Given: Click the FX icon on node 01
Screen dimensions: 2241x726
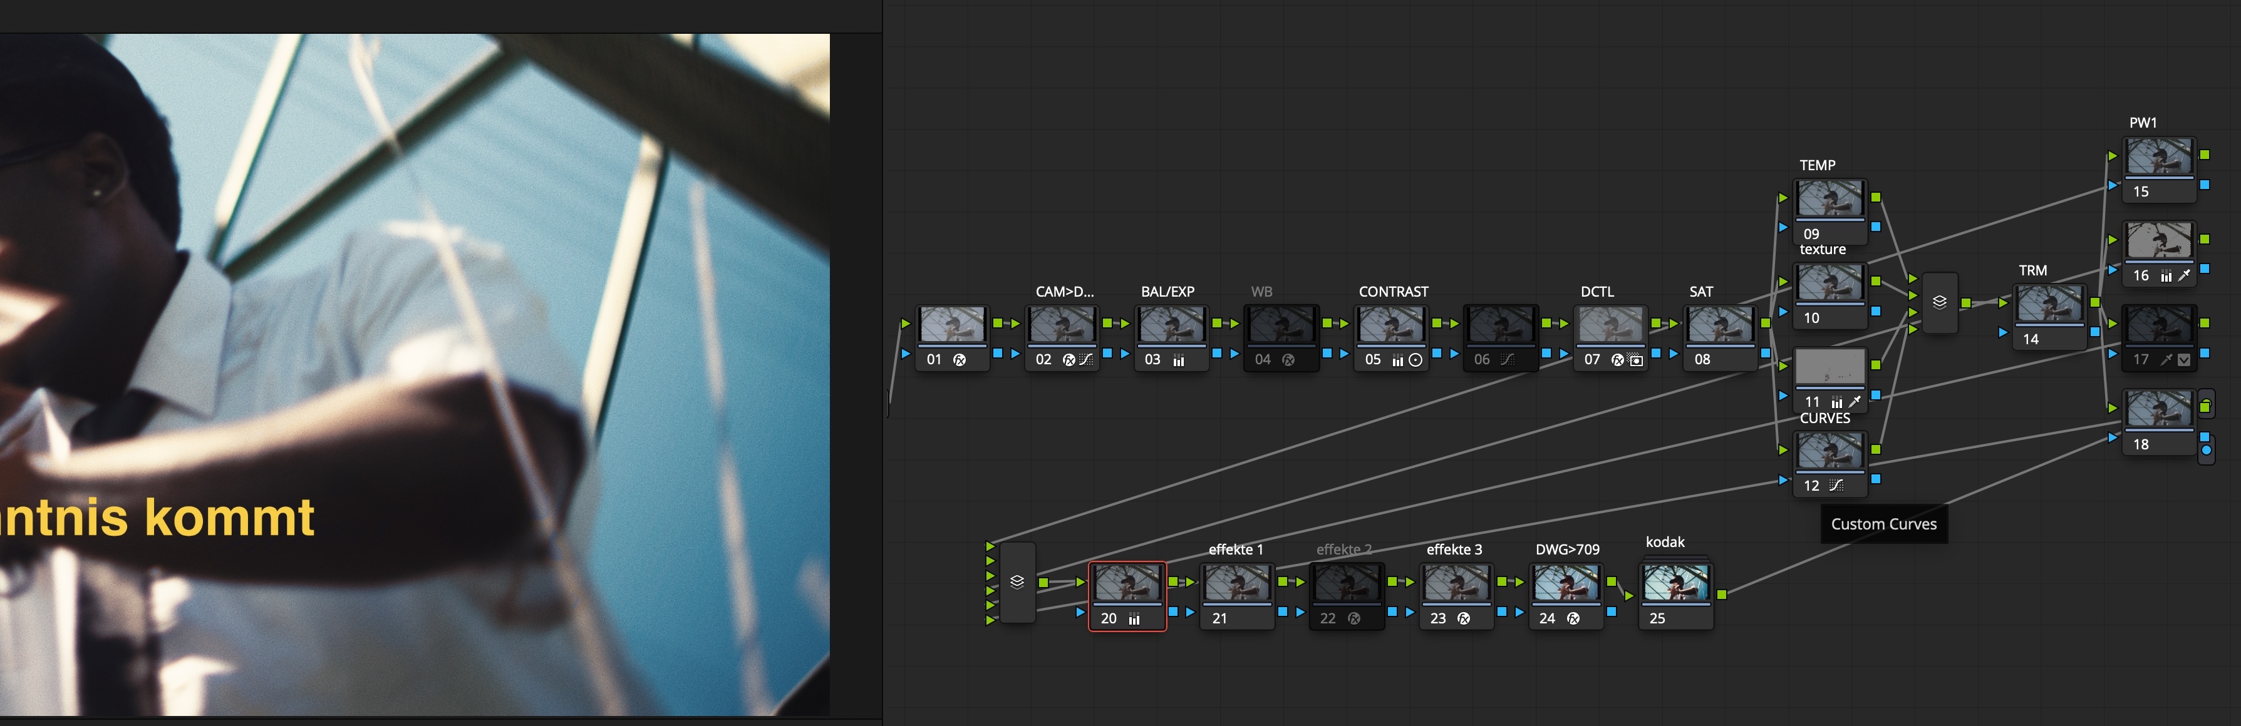Looking at the screenshot, I should 960,360.
